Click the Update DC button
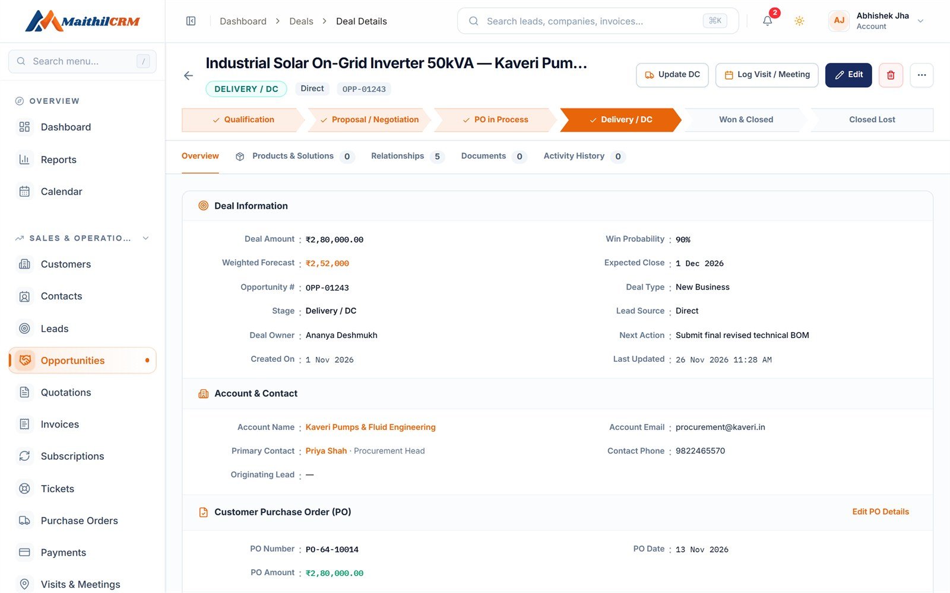The image size is (950, 593). click(672, 75)
